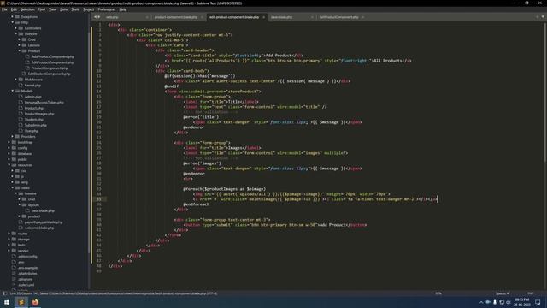Open Admin.php model file
Screen dimensions: 547x308
32,97
